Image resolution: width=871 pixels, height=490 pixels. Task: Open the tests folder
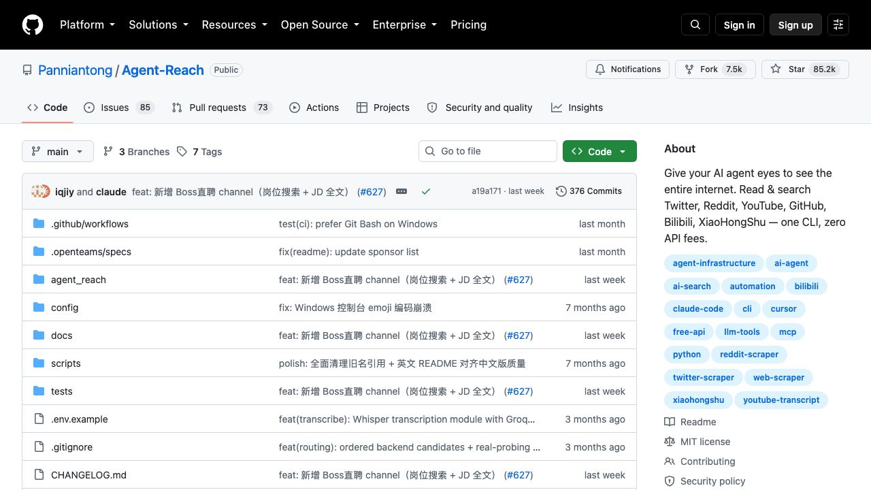click(62, 391)
